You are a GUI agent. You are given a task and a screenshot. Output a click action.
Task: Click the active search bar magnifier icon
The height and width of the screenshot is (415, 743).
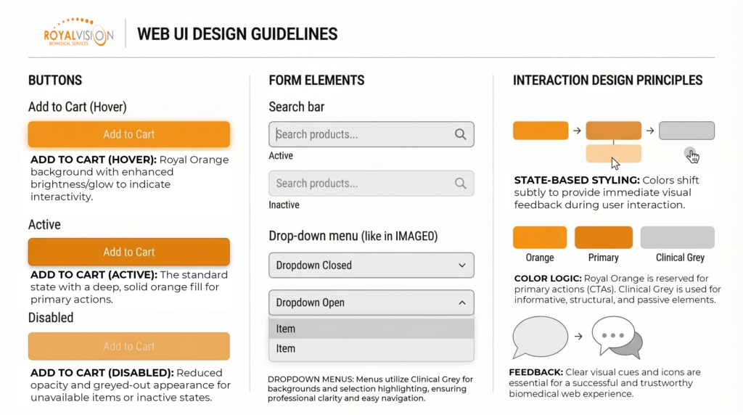pos(460,134)
